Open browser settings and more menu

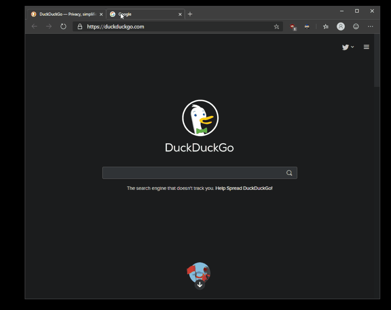pos(371,27)
